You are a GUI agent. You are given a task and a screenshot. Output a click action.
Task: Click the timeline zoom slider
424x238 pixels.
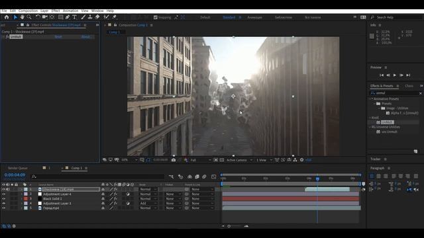pos(235,226)
